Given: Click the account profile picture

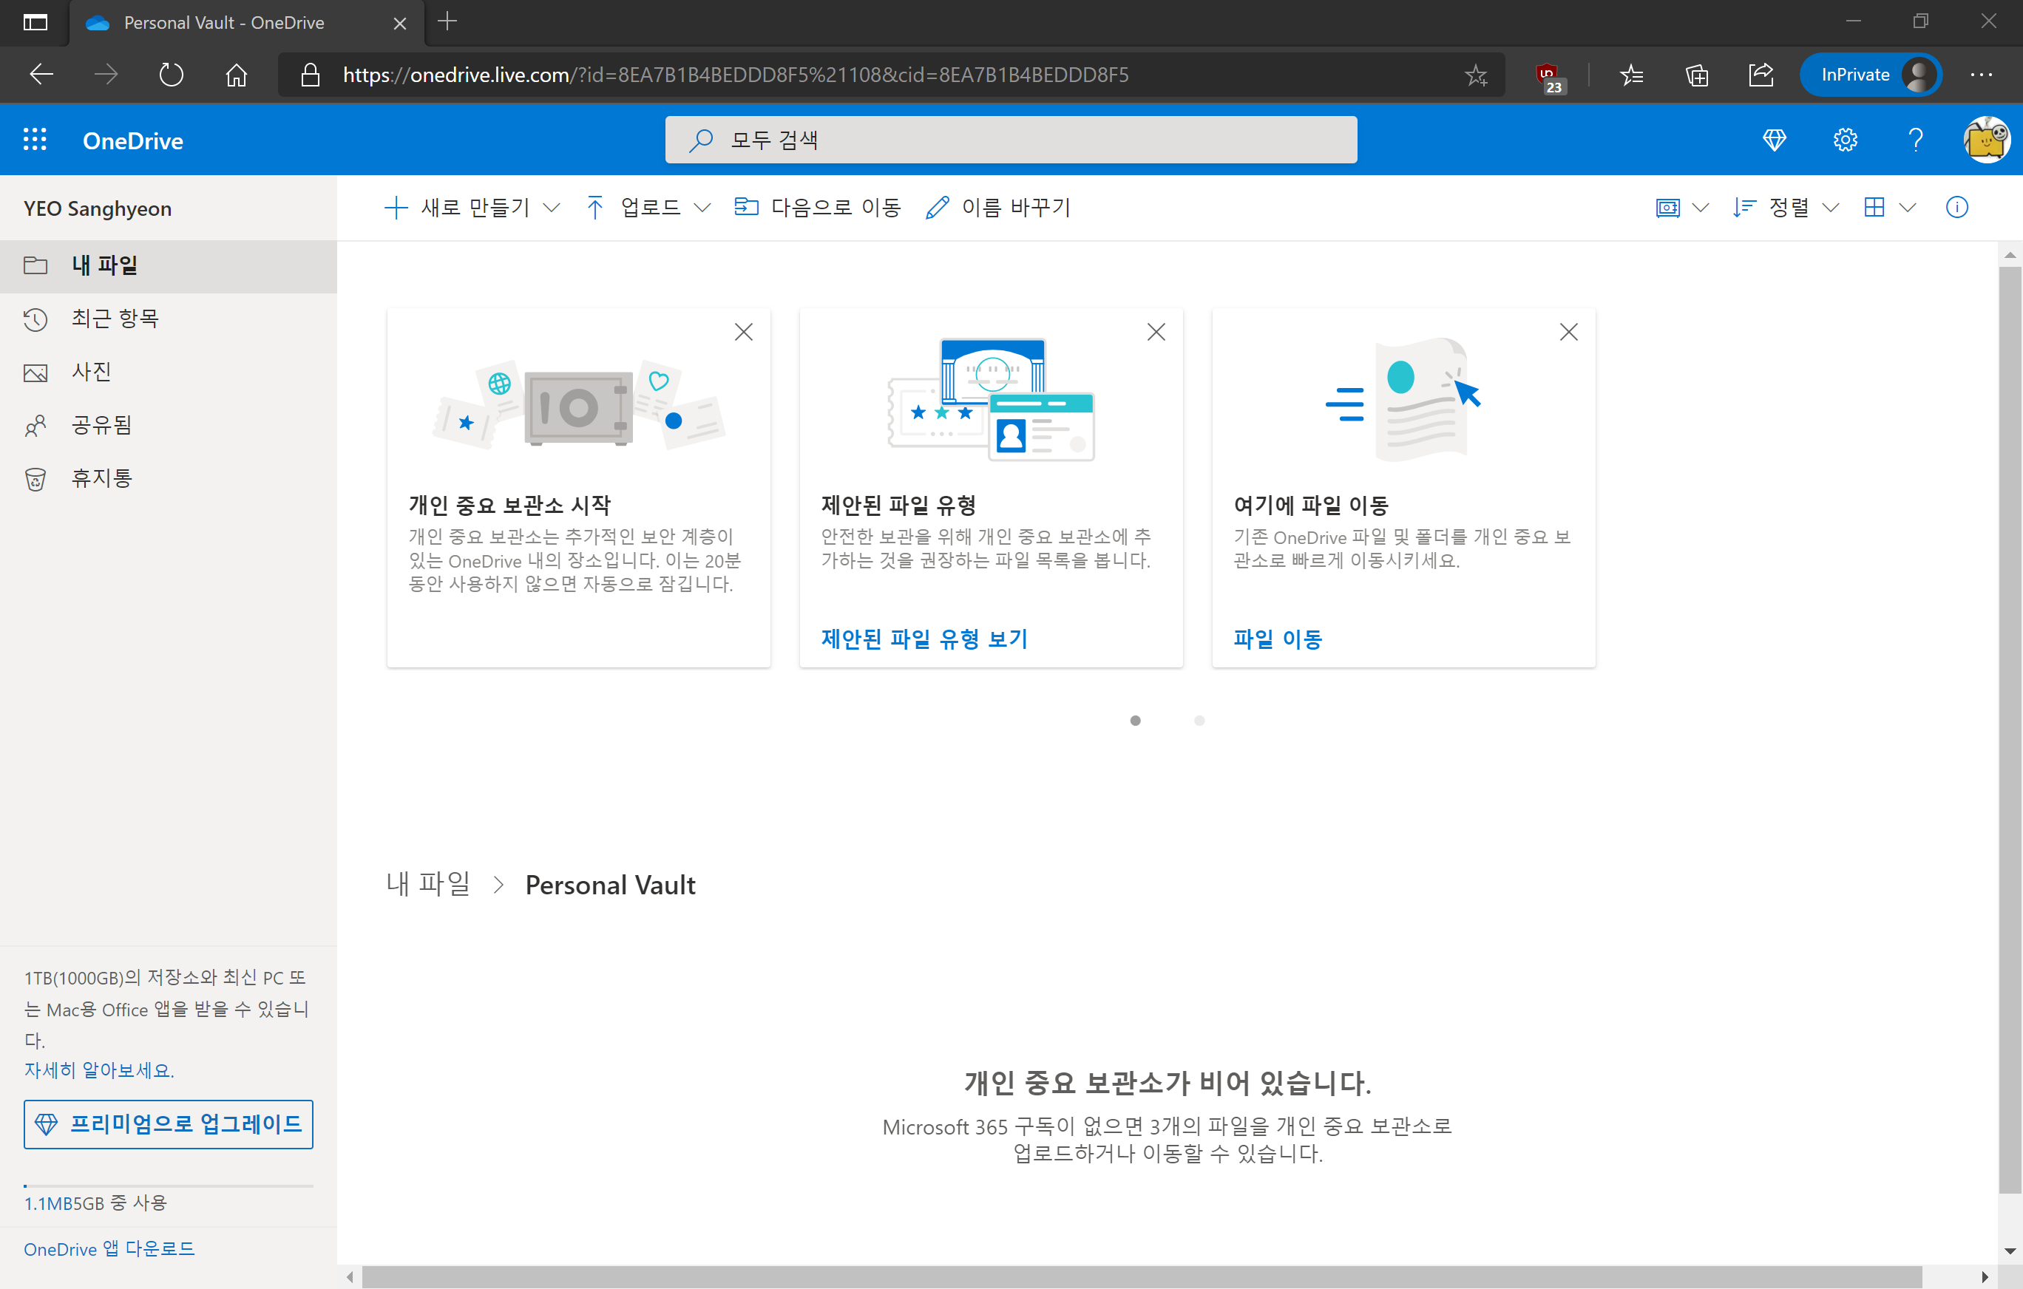Looking at the screenshot, I should click(1986, 140).
